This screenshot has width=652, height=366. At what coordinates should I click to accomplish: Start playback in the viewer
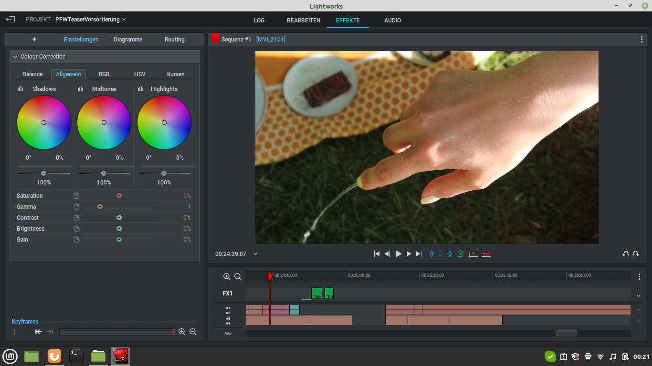click(398, 254)
